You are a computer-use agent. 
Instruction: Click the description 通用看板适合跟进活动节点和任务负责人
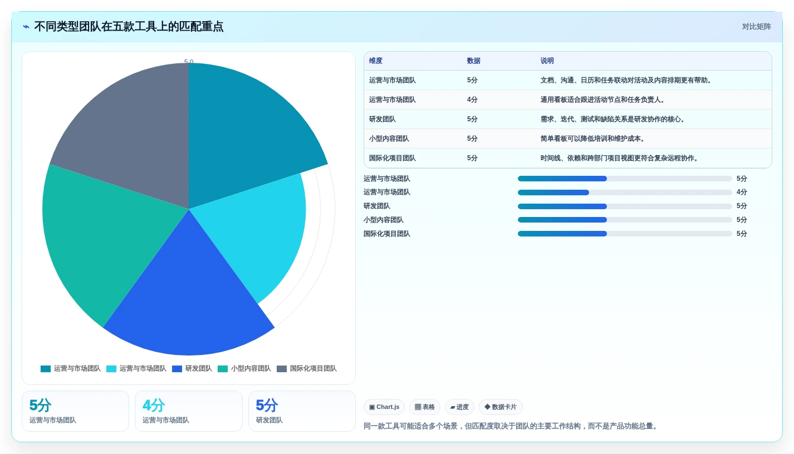pyautogui.click(x=604, y=100)
